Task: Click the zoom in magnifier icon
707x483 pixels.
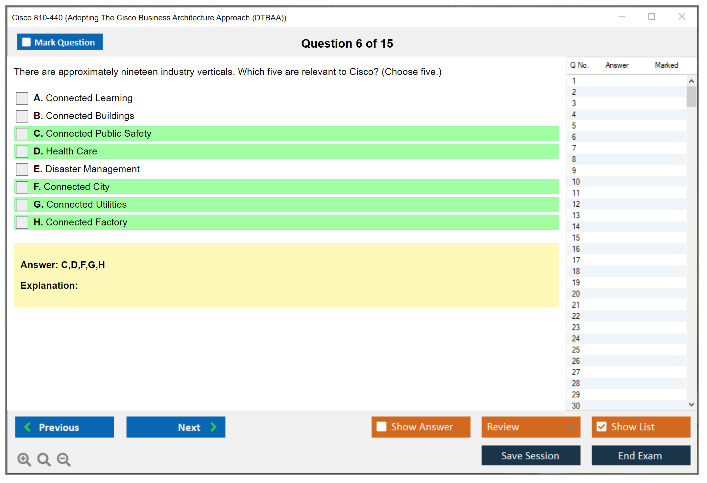Action: click(x=24, y=459)
